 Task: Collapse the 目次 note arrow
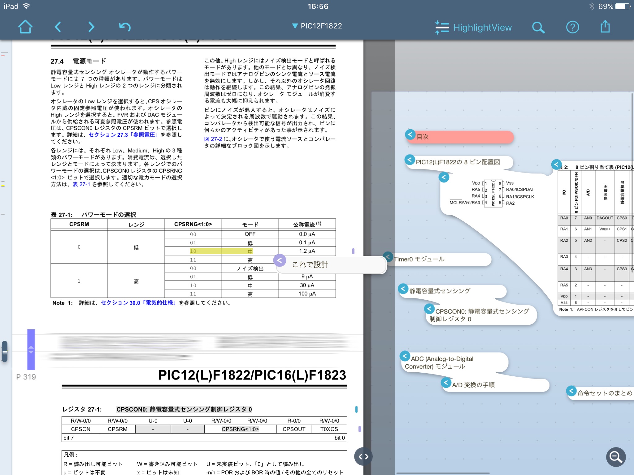410,135
